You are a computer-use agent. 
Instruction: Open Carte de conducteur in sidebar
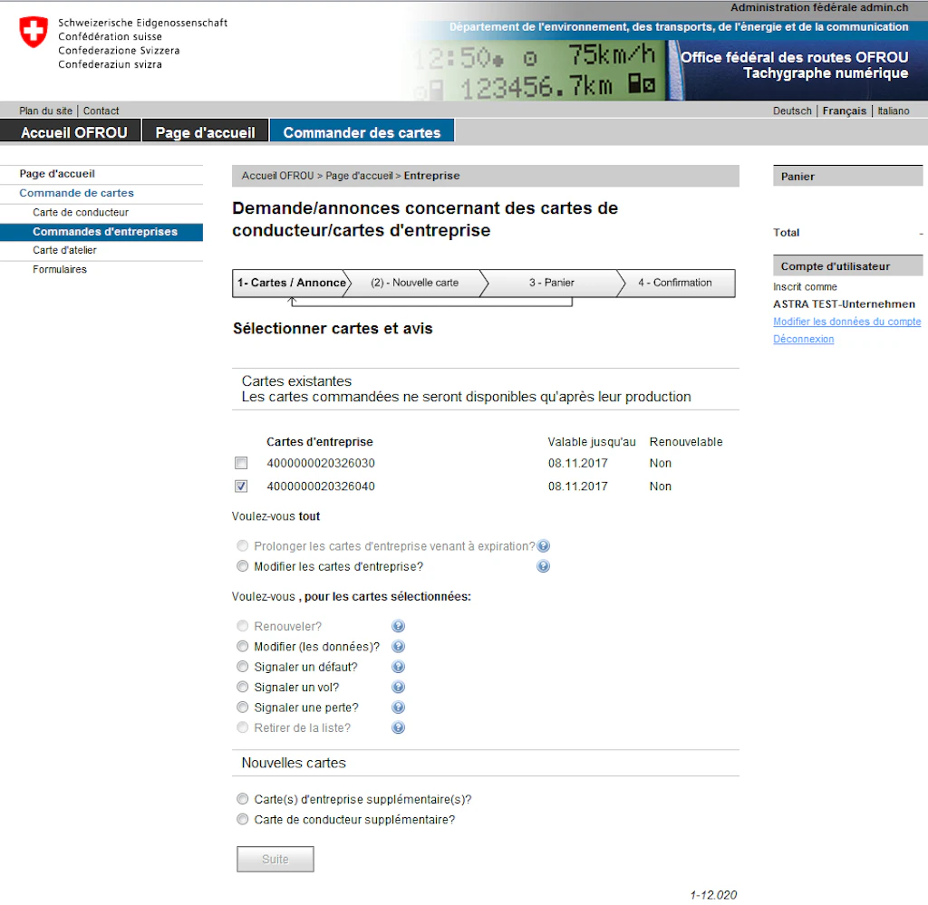click(81, 212)
